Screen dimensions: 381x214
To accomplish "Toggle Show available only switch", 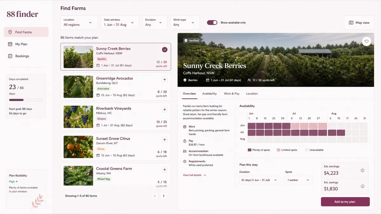I will [x=212, y=23].
